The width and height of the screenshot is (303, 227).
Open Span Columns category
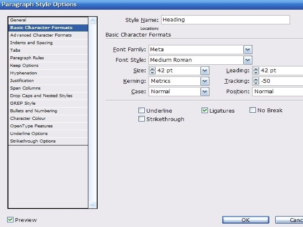48,88
